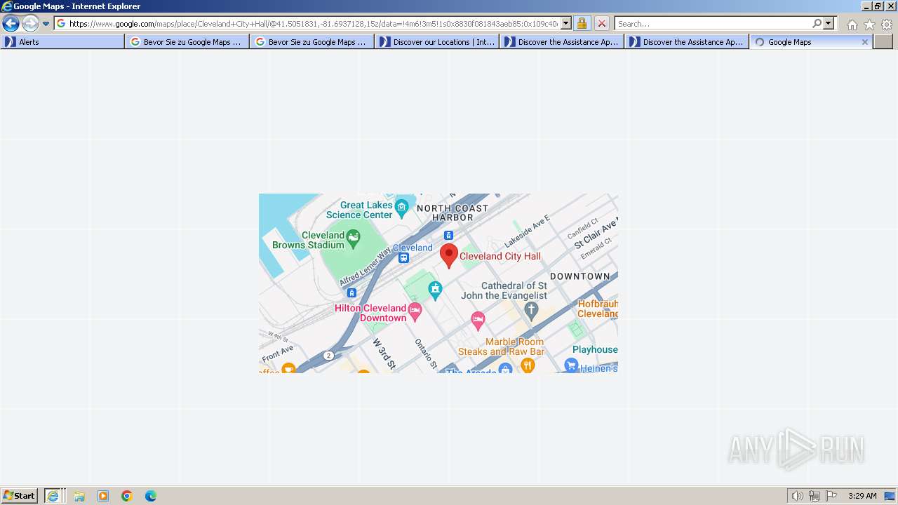
Task: Click the Hofbräuhaus Cleveland label
Action: point(598,309)
